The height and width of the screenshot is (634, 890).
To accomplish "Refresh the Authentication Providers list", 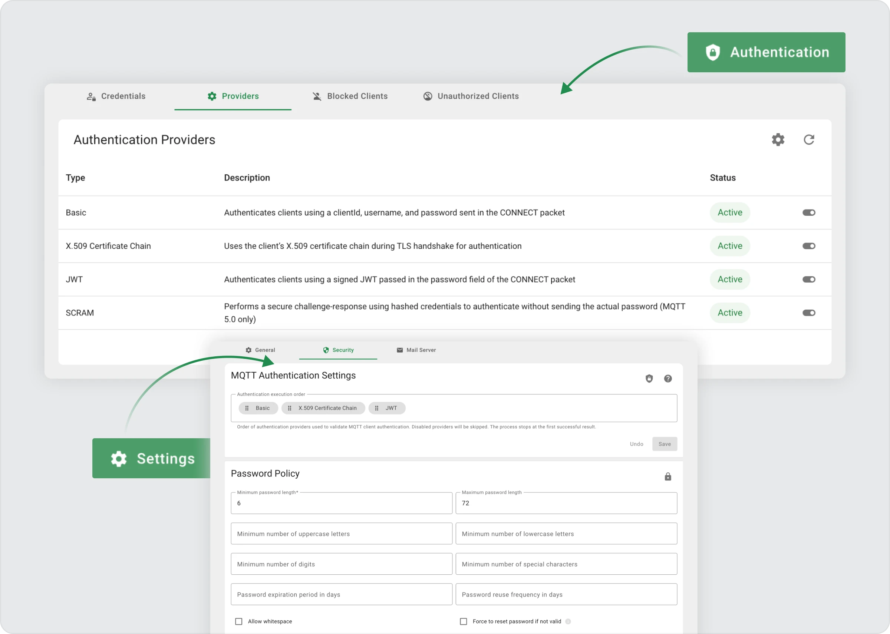I will click(x=808, y=140).
